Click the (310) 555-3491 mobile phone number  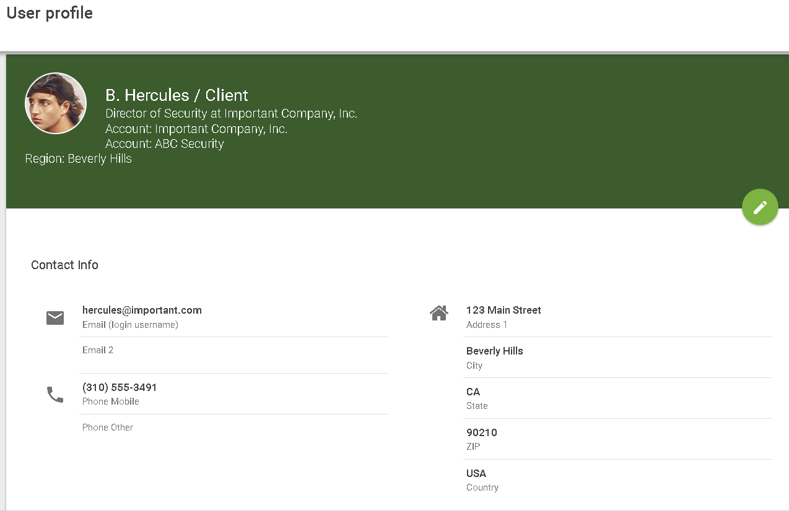coord(120,388)
